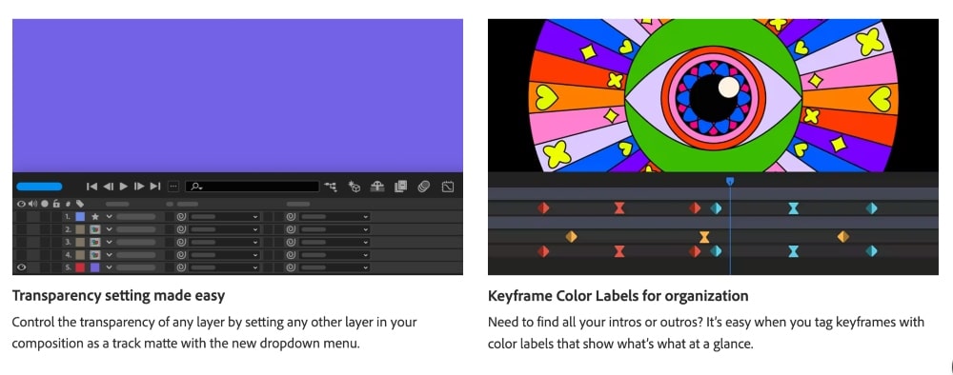This screenshot has height=375, width=953.
Task: Expand layer 5 with its chevron
Action: point(110,267)
